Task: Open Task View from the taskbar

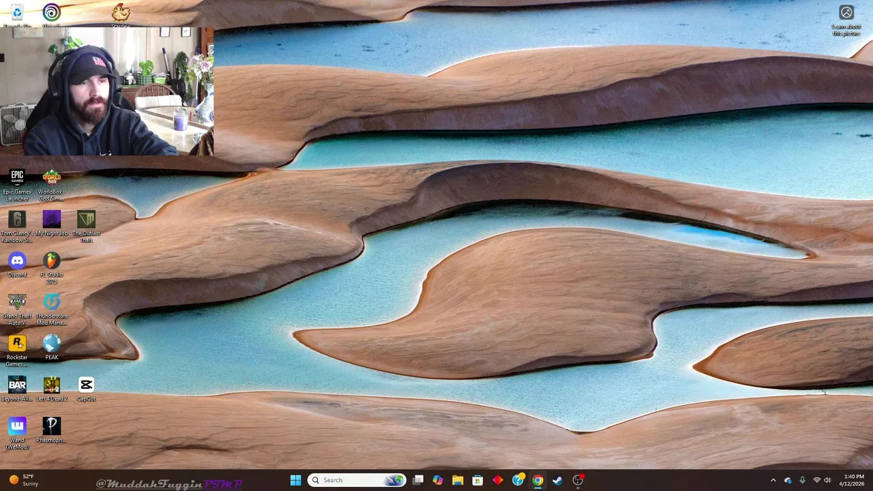Action: point(418,480)
